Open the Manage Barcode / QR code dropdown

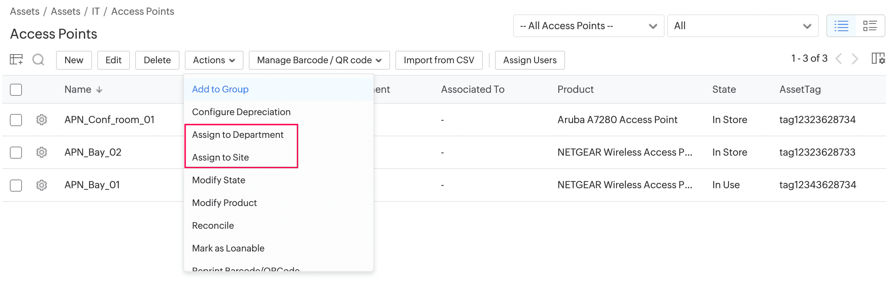tap(319, 60)
